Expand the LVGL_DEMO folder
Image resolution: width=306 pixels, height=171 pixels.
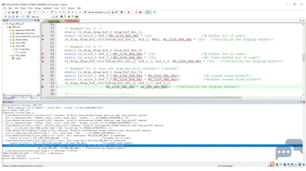click(x=10, y=56)
